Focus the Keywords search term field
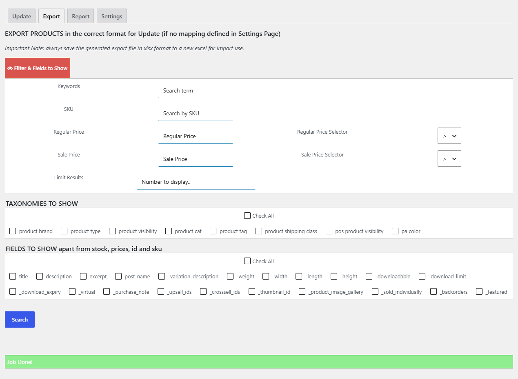Screen dimensions: 518x379 [196, 90]
